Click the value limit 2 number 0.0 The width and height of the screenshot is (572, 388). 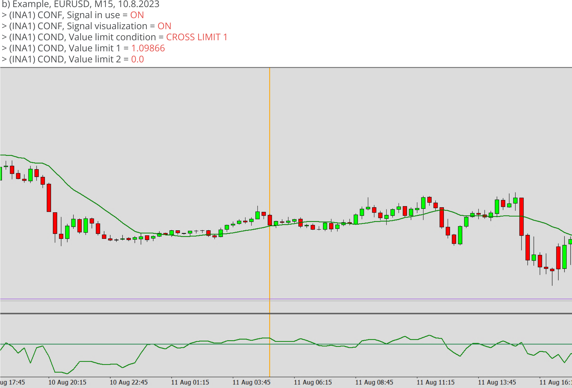(137, 59)
